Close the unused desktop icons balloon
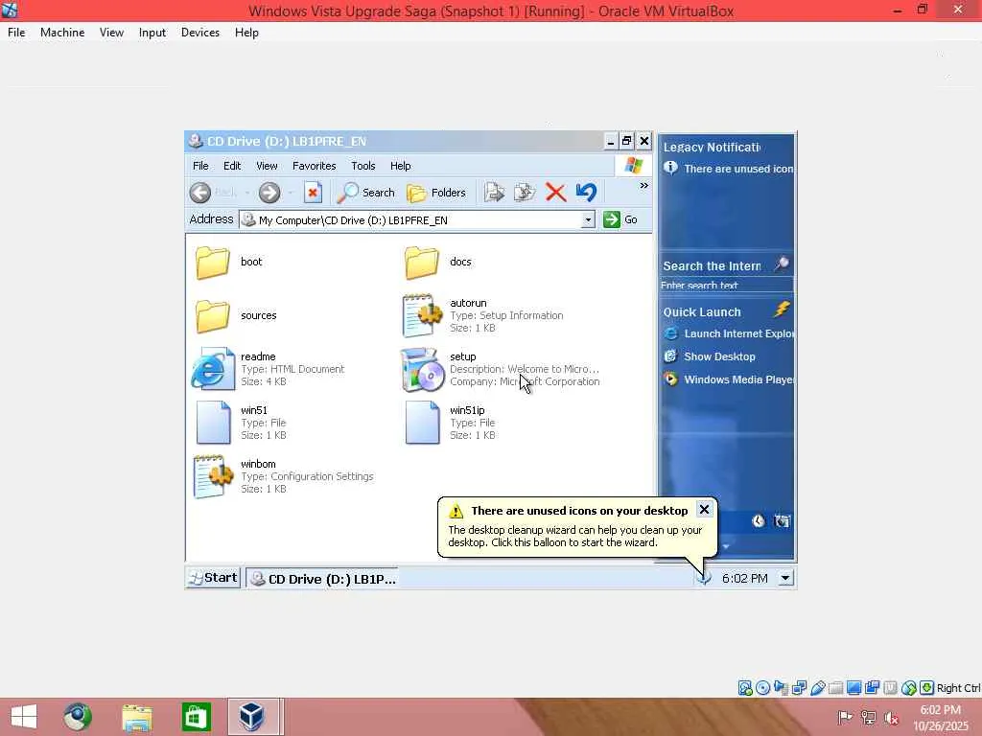Screen dimensions: 982x736 704,510
